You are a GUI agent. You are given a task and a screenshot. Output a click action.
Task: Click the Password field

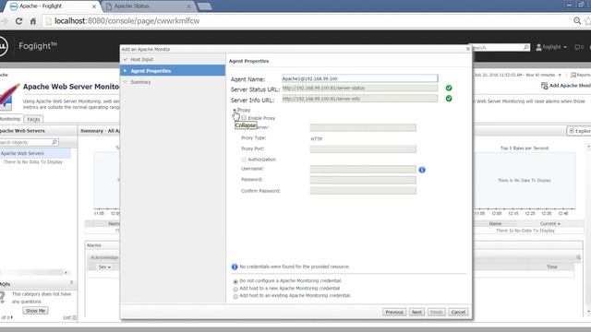pos(363,180)
